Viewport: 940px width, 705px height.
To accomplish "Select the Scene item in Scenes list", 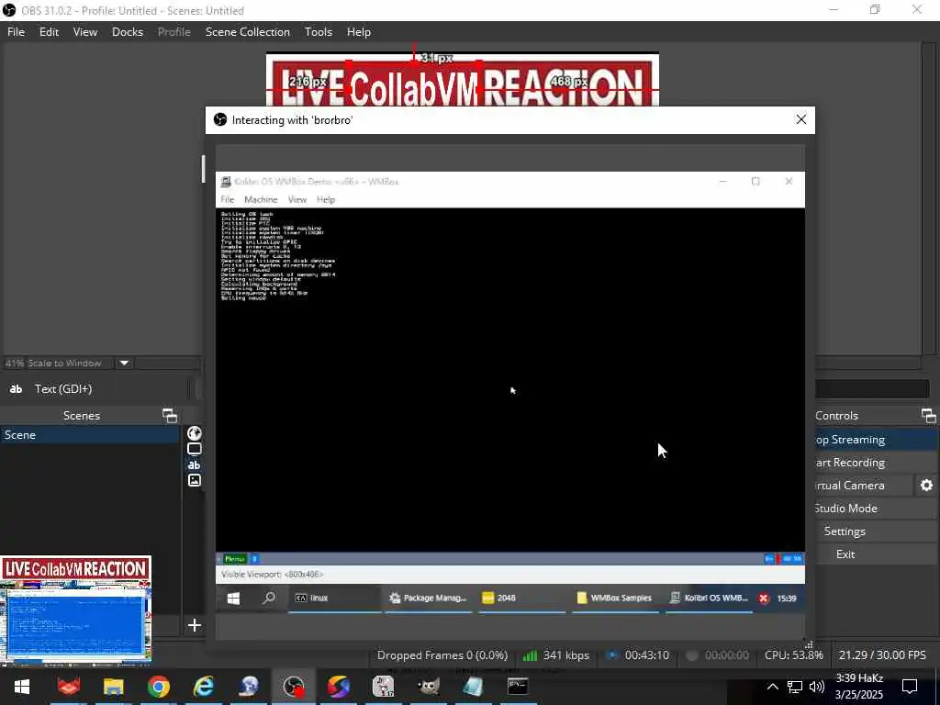I will click(x=90, y=435).
